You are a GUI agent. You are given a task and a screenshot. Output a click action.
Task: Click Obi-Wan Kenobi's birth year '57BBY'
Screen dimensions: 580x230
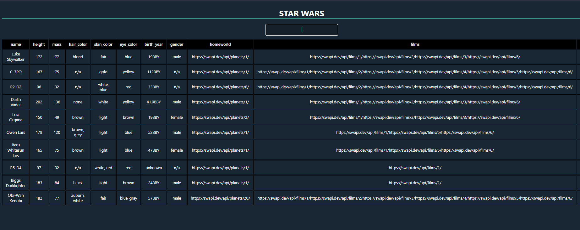click(x=154, y=198)
